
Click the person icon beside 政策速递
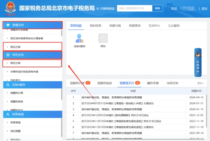point(8,114)
